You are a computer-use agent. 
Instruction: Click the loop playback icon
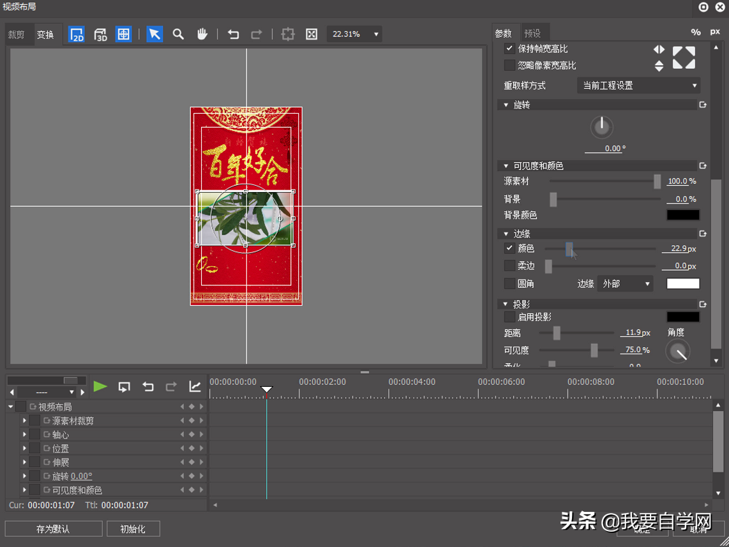point(124,387)
